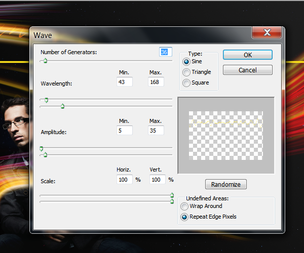Click the Amplitude Max field
Image resolution: width=304 pixels, height=253 pixels.
156,131
